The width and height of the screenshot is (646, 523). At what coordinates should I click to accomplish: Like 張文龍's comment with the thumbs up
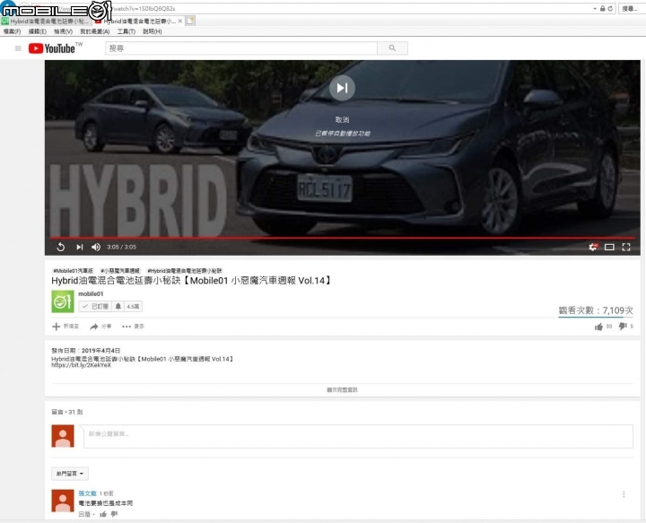pyautogui.click(x=103, y=514)
